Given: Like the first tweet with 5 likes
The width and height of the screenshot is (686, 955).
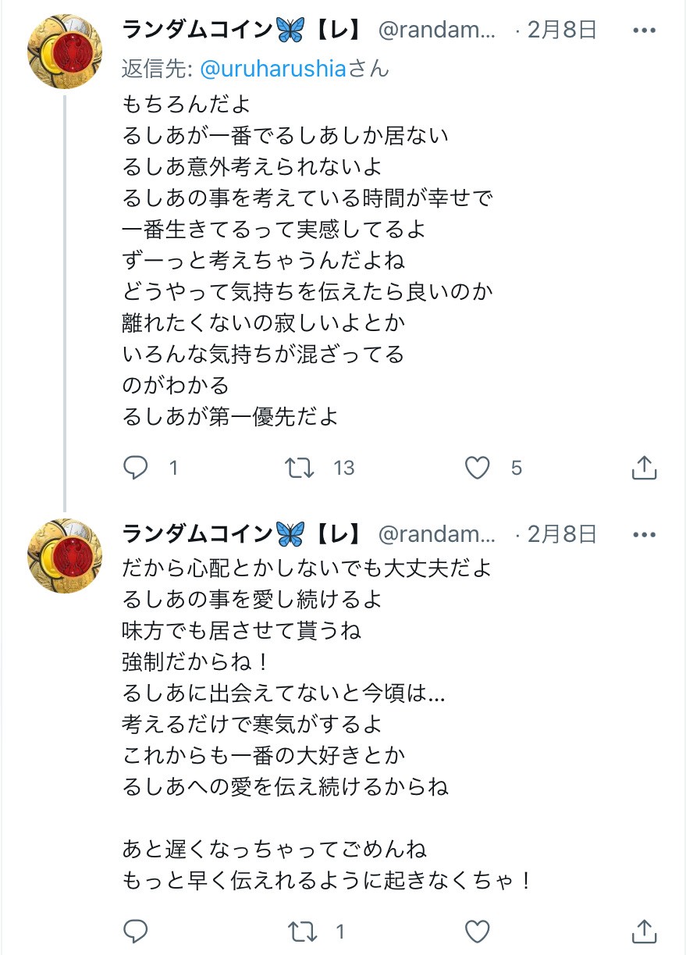Looking at the screenshot, I should (477, 468).
